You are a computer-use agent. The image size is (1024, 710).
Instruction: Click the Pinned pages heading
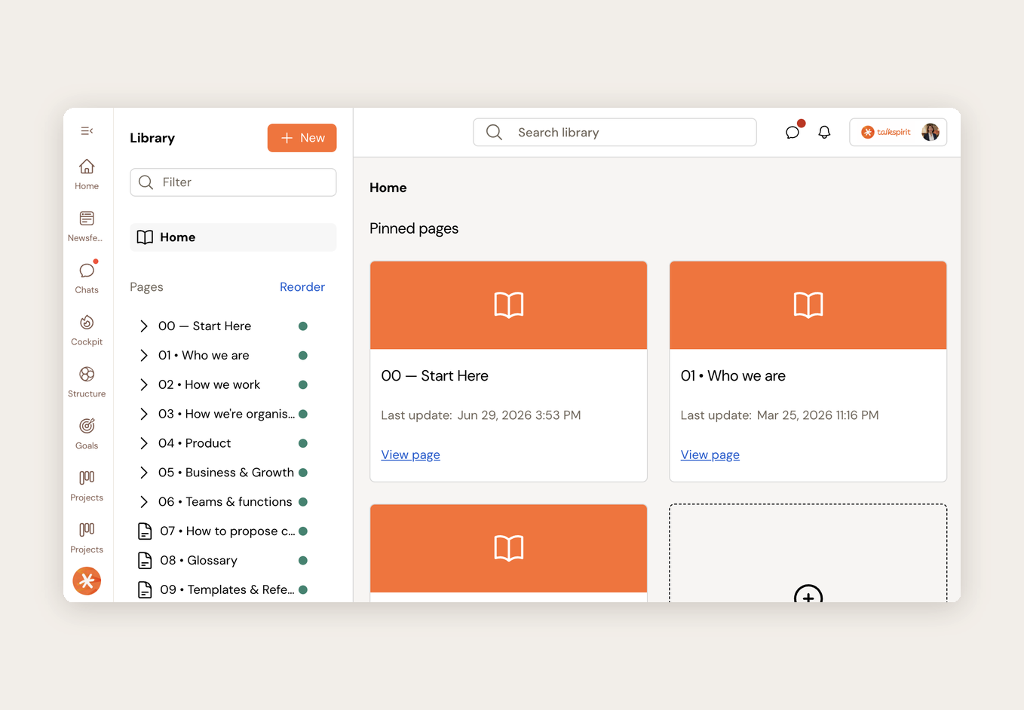(414, 228)
